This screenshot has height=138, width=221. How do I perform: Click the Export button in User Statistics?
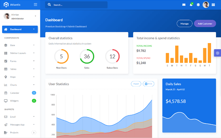(136, 84)
